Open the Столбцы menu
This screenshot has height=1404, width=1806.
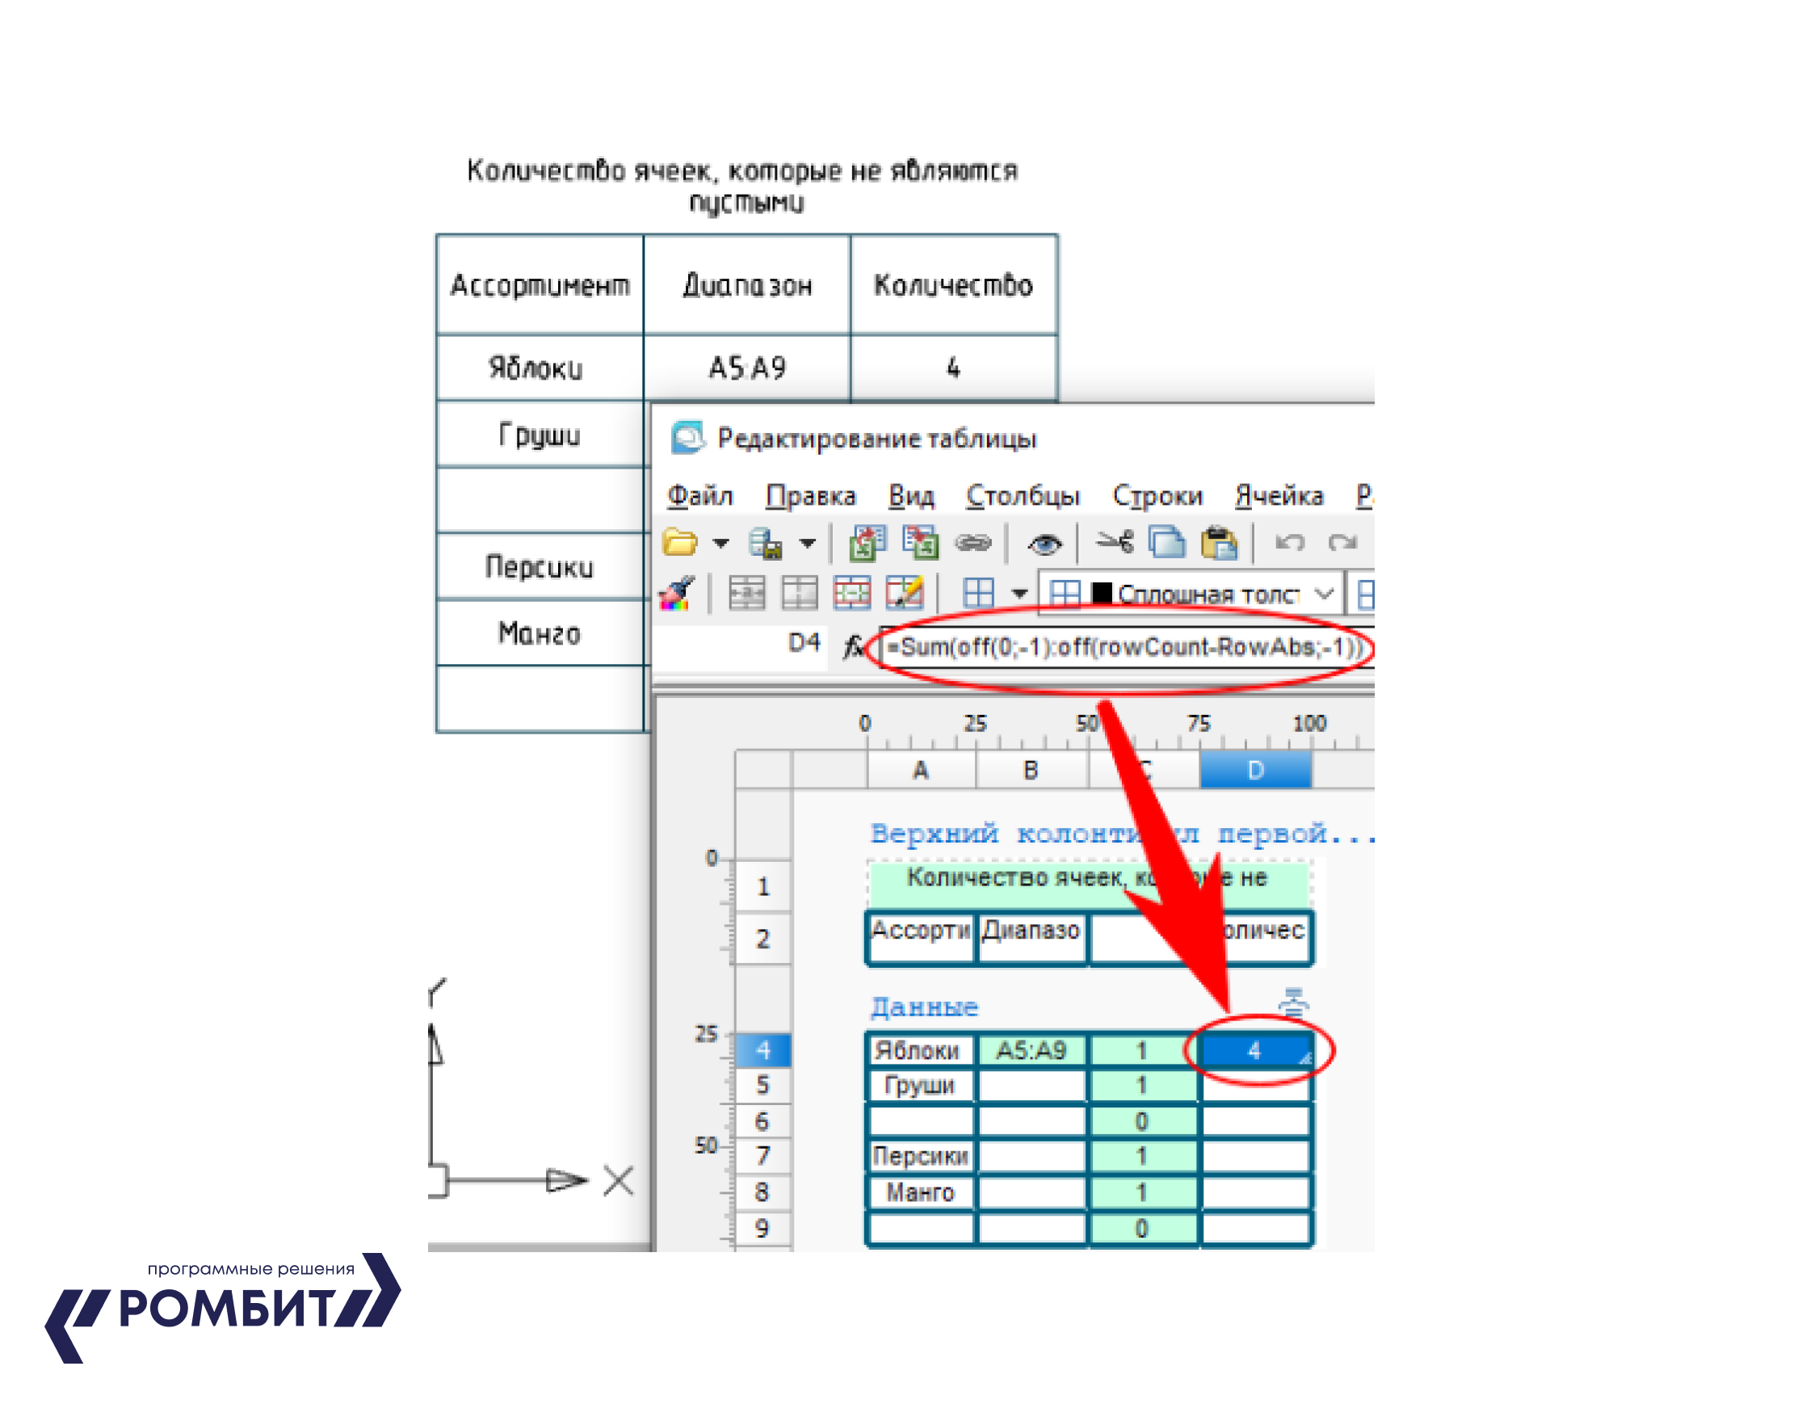coord(1023,496)
